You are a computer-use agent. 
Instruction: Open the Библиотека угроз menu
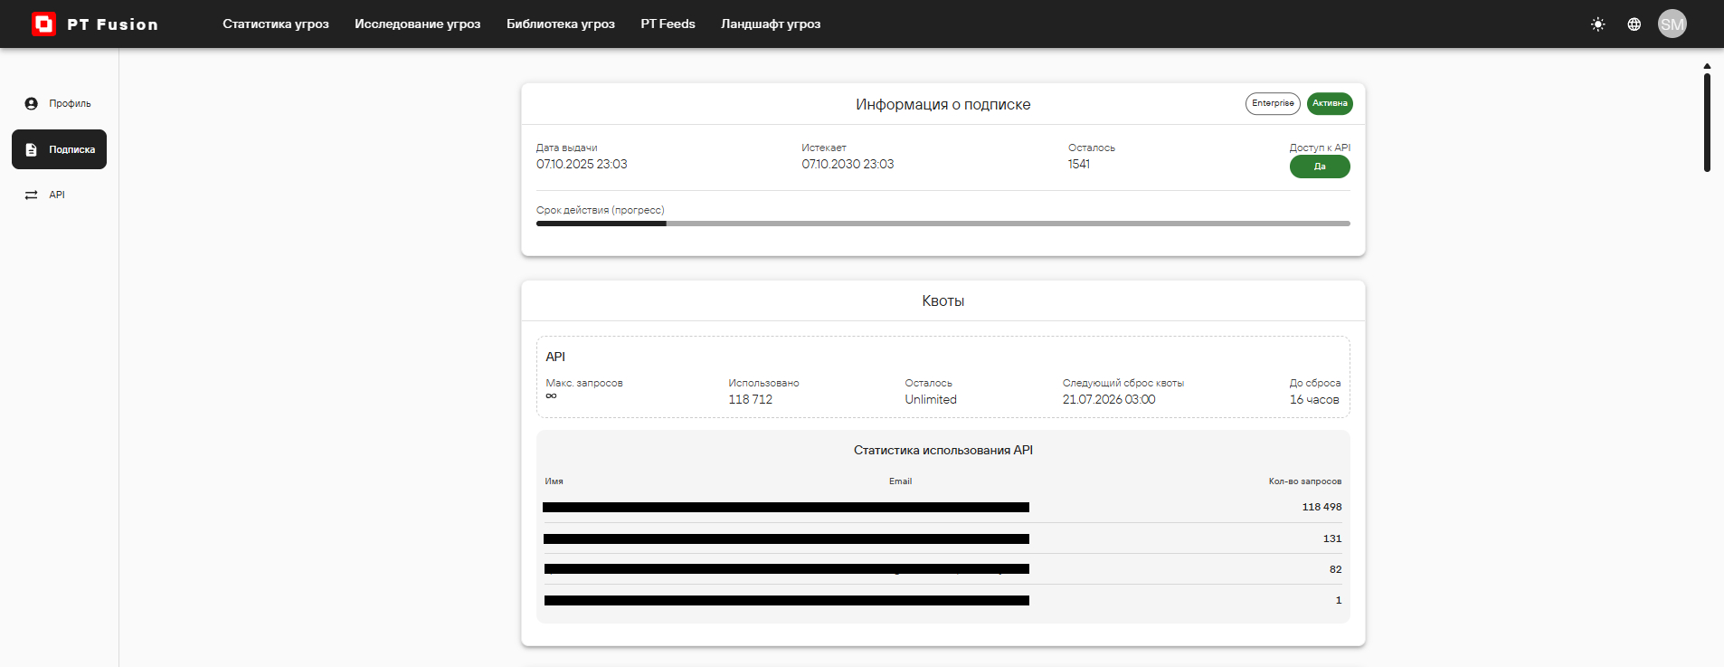[561, 24]
